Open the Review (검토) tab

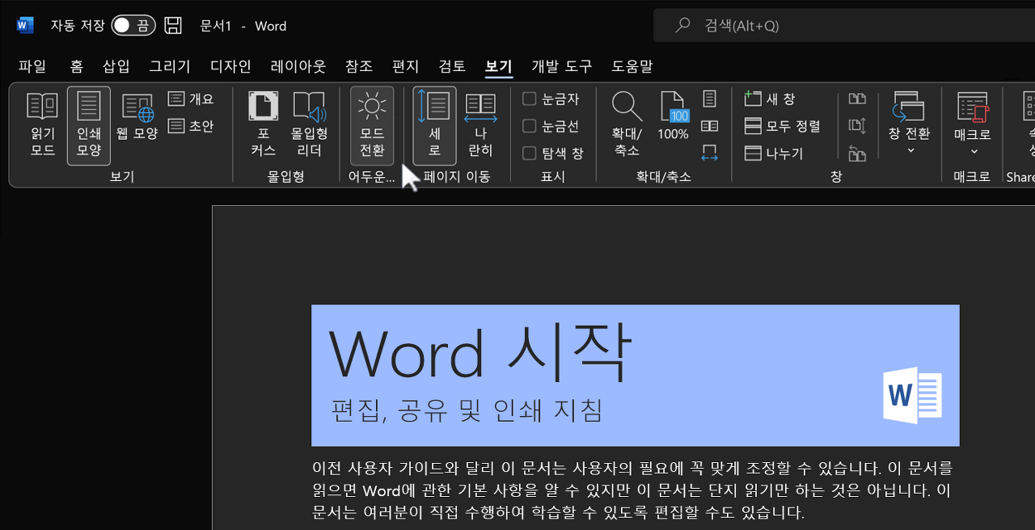(452, 66)
